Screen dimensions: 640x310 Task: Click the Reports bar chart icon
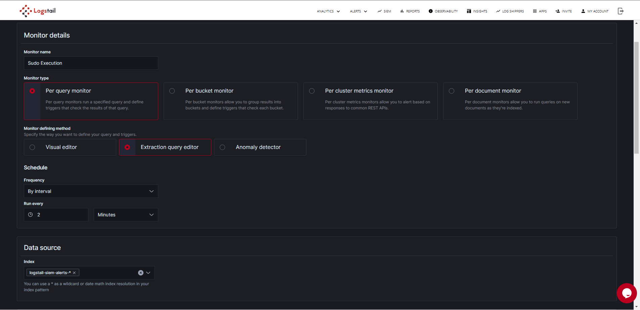[402, 11]
